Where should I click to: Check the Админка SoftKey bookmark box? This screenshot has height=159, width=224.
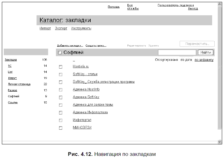(x=61, y=97)
